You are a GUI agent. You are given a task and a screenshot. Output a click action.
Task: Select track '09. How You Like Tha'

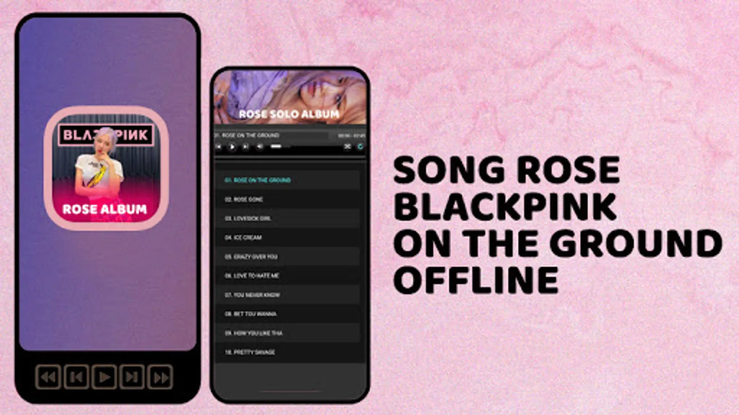point(288,333)
